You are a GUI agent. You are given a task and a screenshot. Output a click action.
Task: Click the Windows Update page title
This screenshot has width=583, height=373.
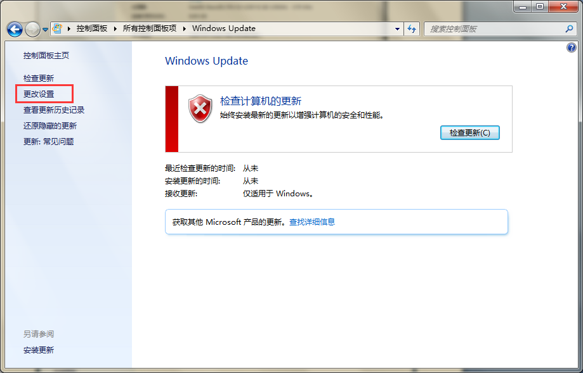click(206, 61)
